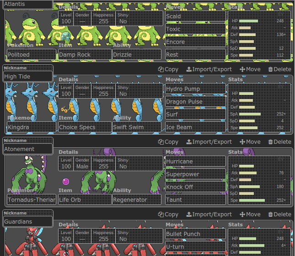Click the Delete trash icon for Guardians
Viewport: 295px width, 256px height.
coord(270,214)
